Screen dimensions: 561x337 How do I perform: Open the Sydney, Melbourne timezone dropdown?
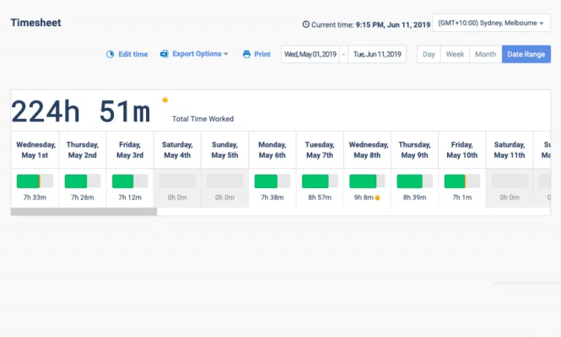491,23
